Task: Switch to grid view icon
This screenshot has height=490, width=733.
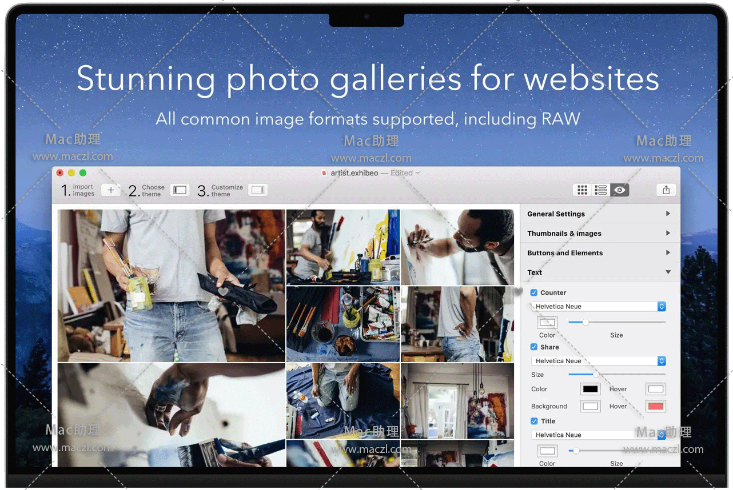Action: pyautogui.click(x=582, y=190)
